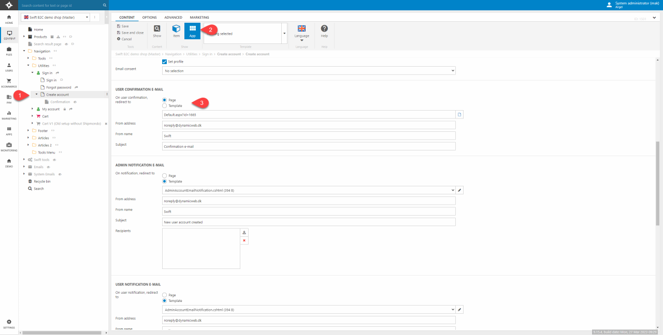Screen dimensions: 663x335
Task: Select Template radio under User Confirmation E-mail
Action: point(165,105)
